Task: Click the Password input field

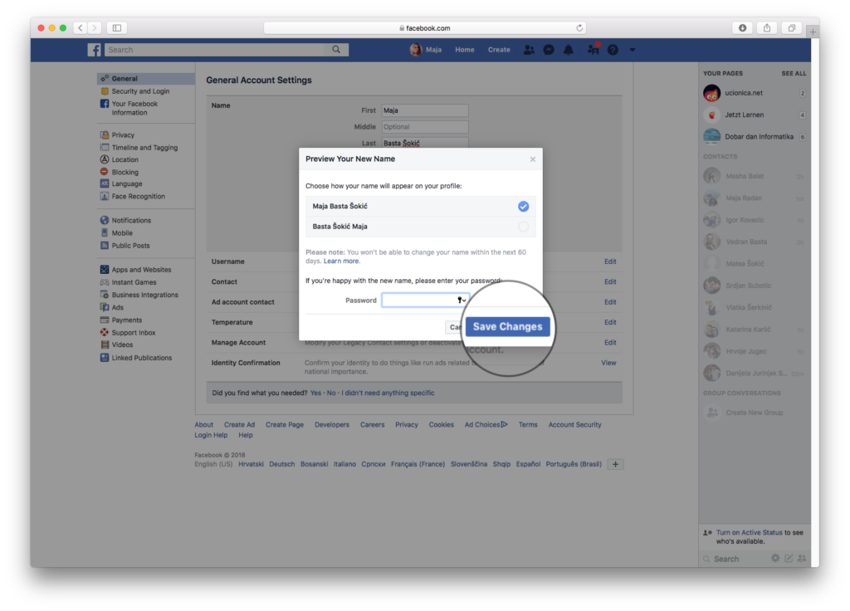Action: [x=418, y=300]
